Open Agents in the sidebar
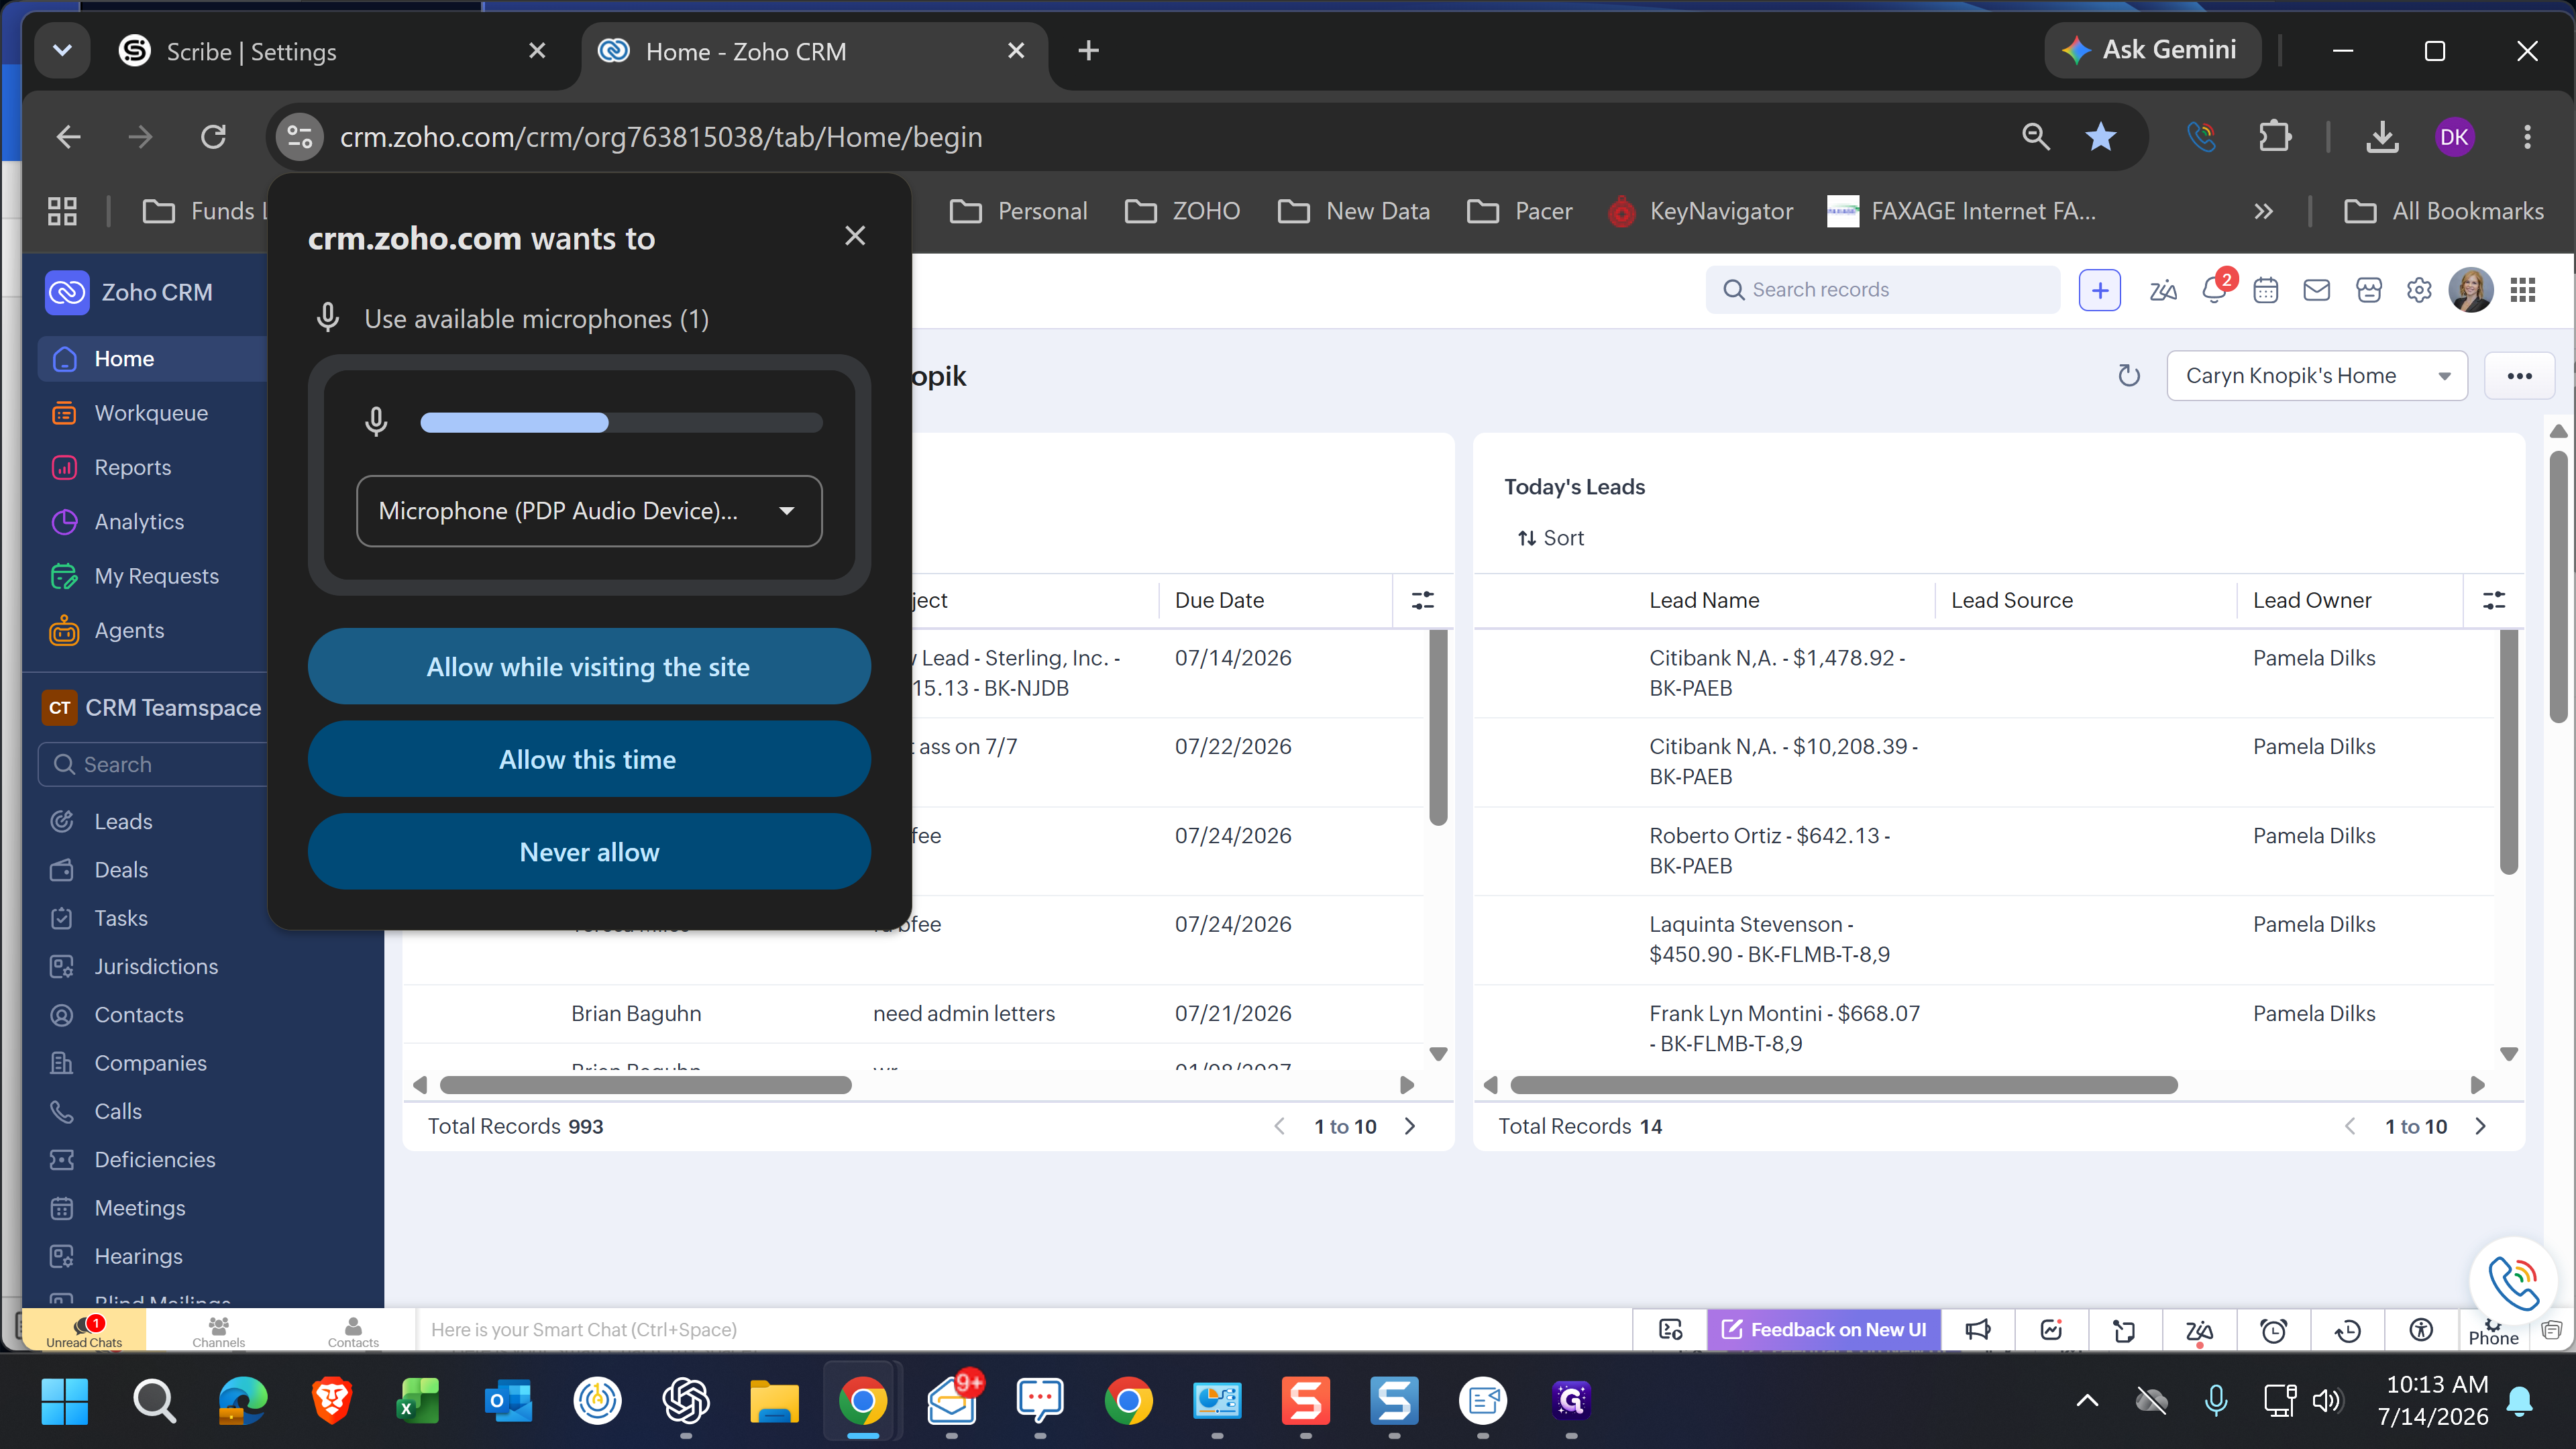Screen dimensions: 2576x1449 tap(129, 630)
